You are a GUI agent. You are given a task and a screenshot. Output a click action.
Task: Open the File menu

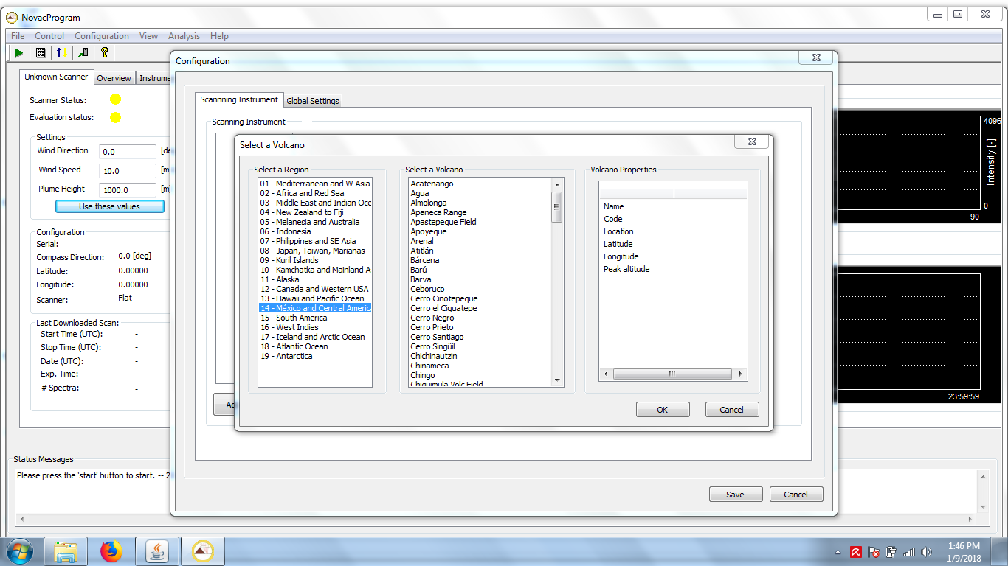tap(18, 36)
